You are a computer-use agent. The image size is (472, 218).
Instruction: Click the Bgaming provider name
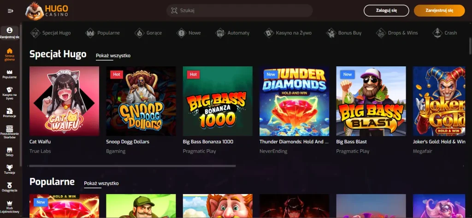[x=116, y=151]
